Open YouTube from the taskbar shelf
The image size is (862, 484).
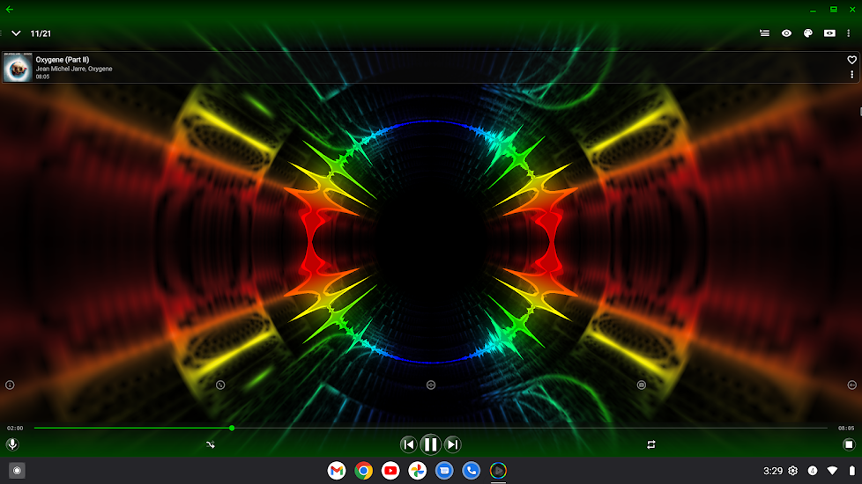tap(390, 471)
